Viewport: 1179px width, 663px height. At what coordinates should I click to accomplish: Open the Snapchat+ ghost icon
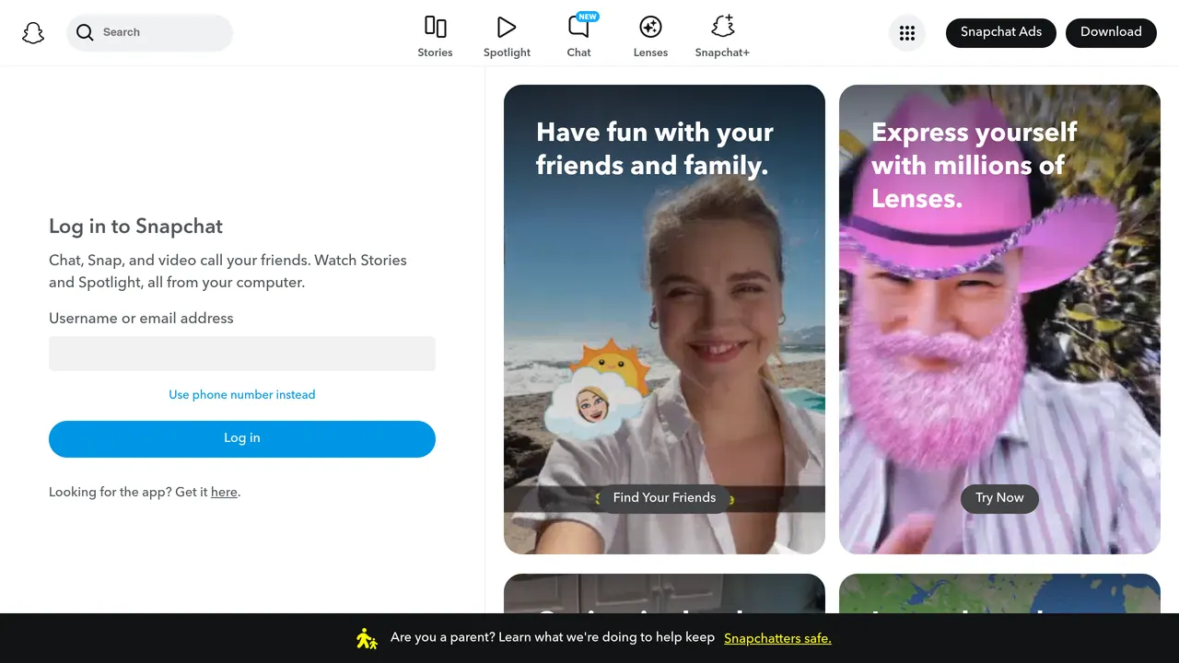(722, 27)
